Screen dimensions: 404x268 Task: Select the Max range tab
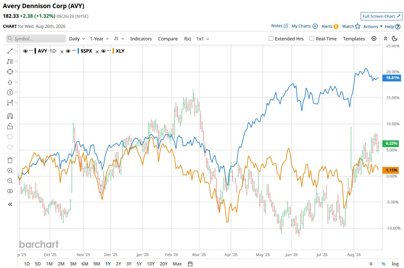(x=177, y=264)
